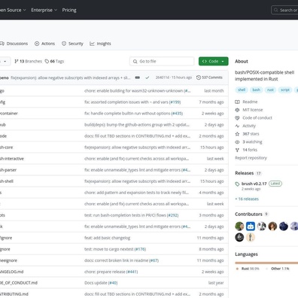Screen dimensions: 298x298
Task: Switch to the Actions tab
Action: coord(44,44)
